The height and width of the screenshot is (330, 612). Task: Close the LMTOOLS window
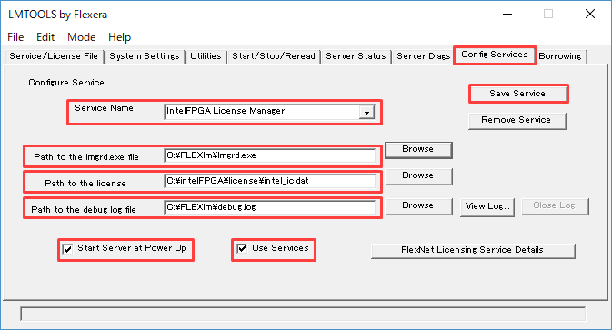coord(590,14)
